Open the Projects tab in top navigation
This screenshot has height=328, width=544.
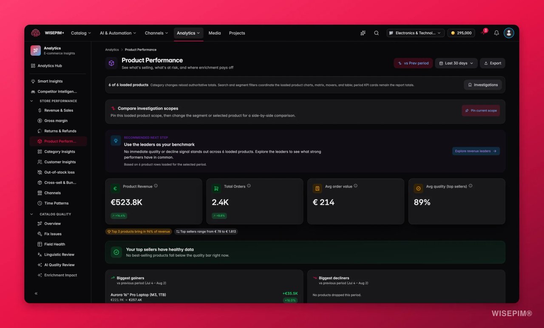[237, 33]
